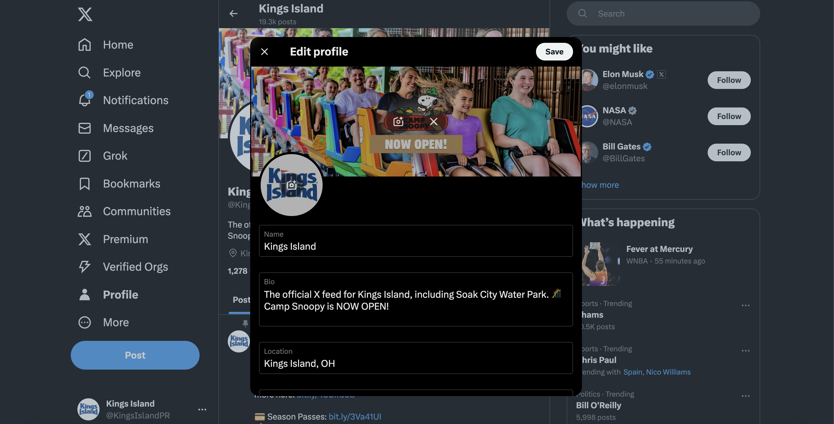834x424 pixels.
Task: Click the Kings Island account name at bottom
Action: pyautogui.click(x=130, y=404)
